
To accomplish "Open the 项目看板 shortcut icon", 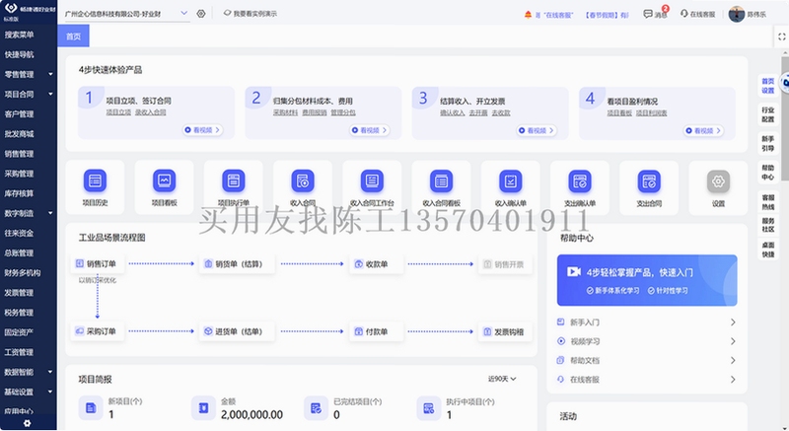I will point(164,181).
